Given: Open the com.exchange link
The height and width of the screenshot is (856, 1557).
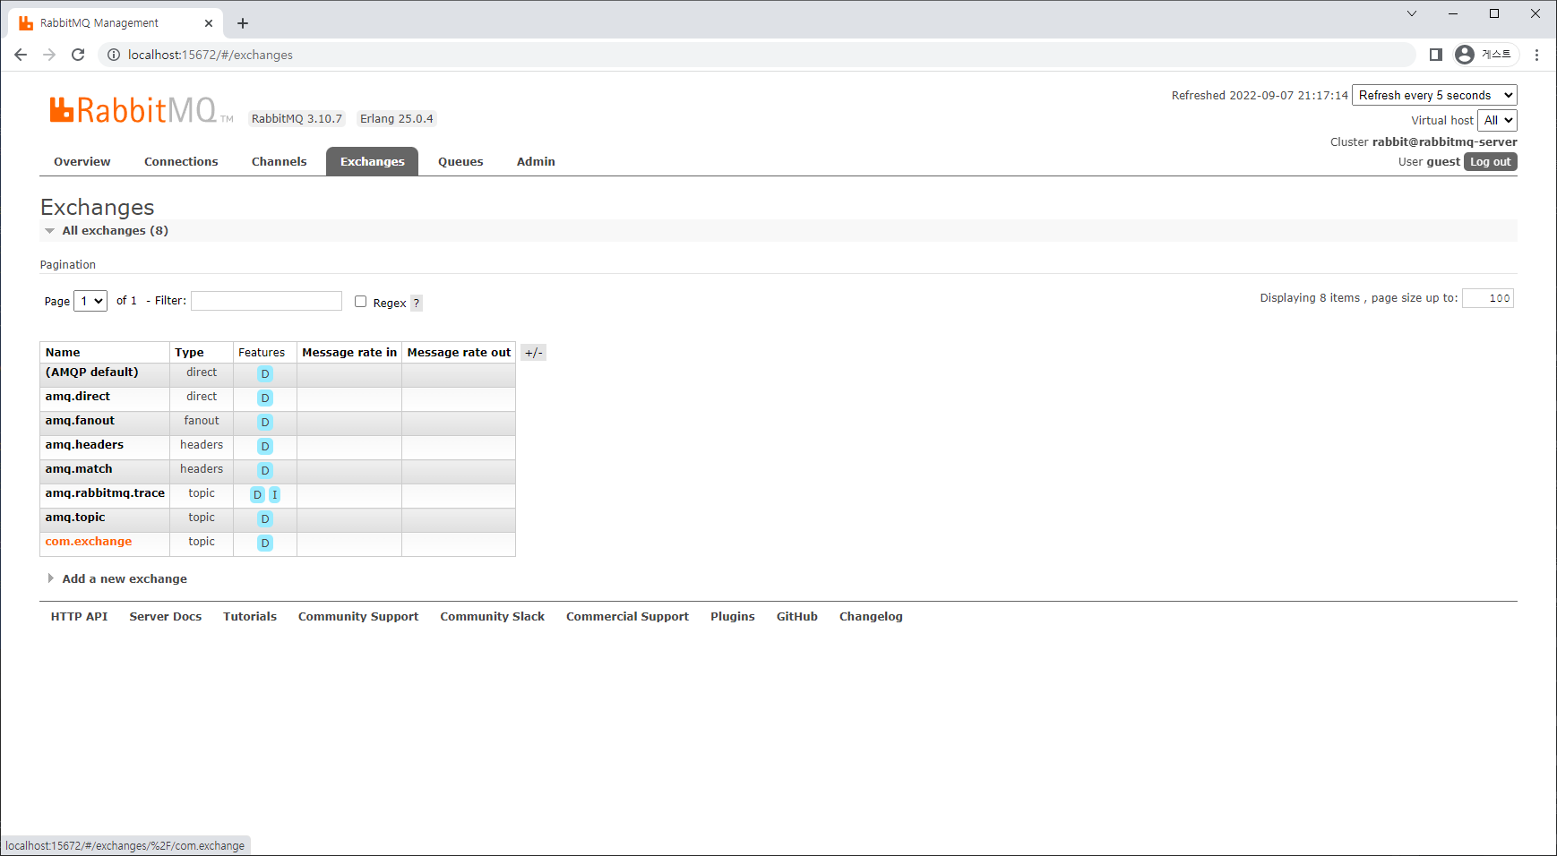Looking at the screenshot, I should pos(88,541).
